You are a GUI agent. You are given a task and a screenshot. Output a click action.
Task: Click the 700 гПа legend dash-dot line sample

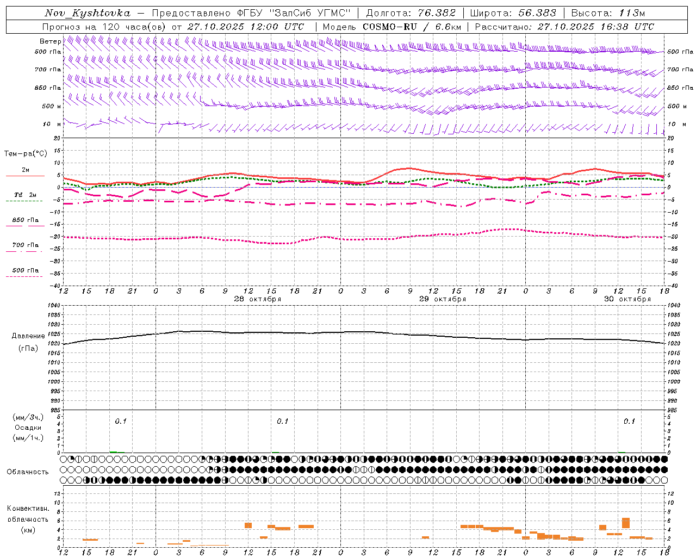point(24,251)
